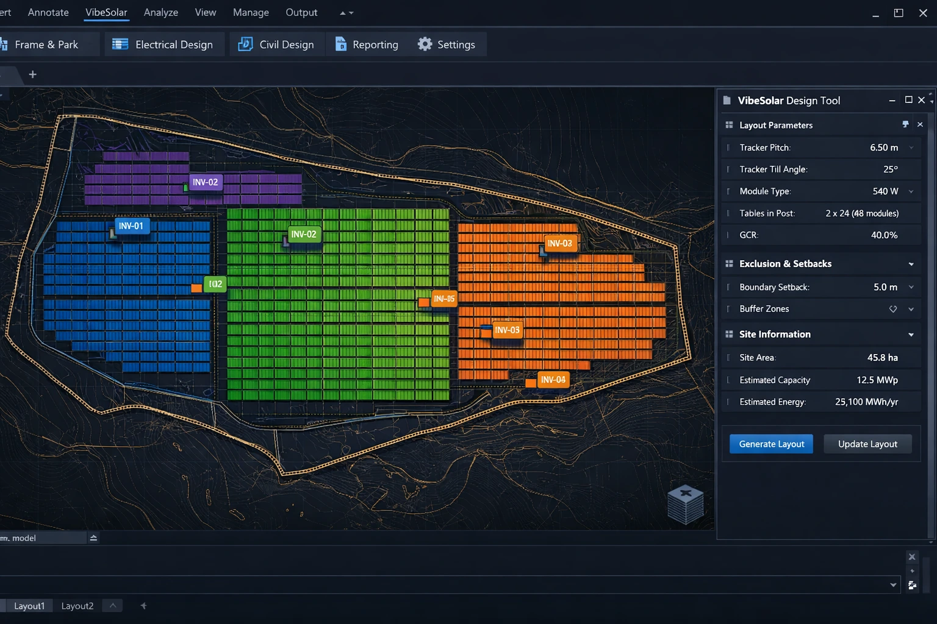
Task: Open the Tracker Pitch dropdown
Action: [x=911, y=147]
